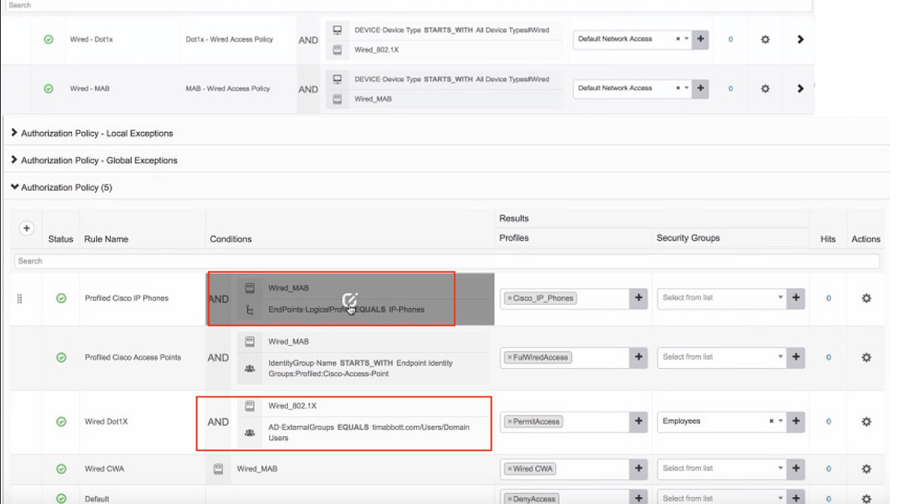900x504 pixels.
Task: Toggle status of Wired Dot1X rule
Action: (x=62, y=422)
